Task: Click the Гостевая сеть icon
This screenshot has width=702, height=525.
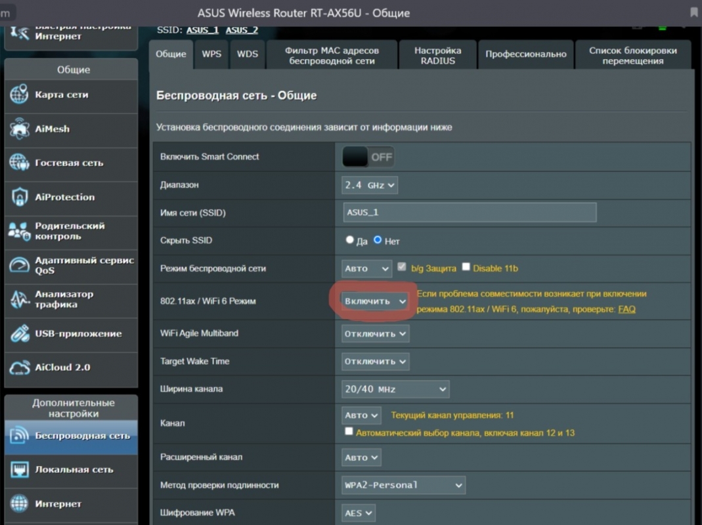Action: tap(19, 163)
